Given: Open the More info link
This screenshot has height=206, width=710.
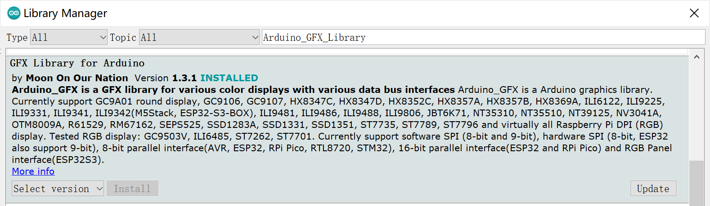Looking at the screenshot, I should coord(33,171).
